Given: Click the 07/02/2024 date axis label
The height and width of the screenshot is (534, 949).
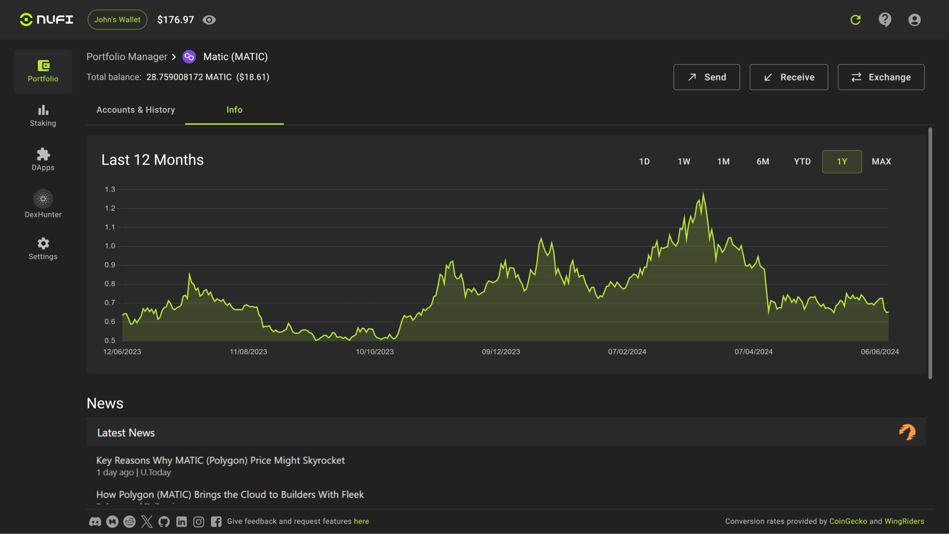Looking at the screenshot, I should pyautogui.click(x=627, y=352).
